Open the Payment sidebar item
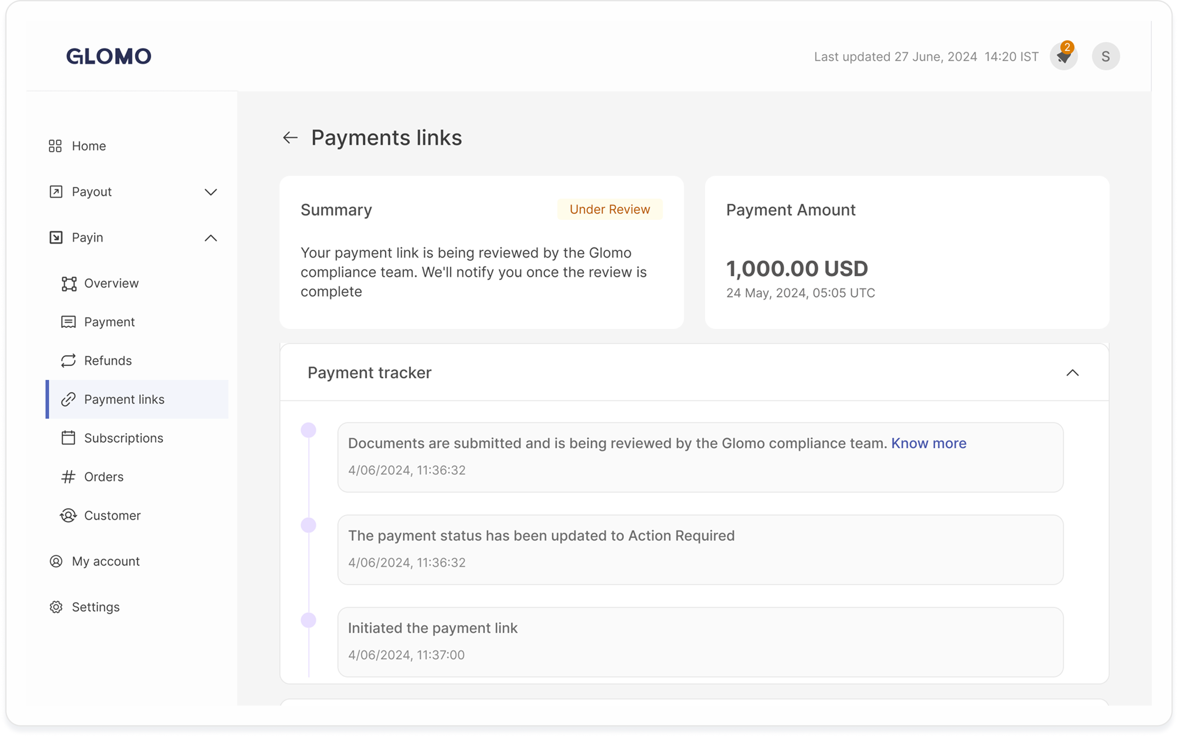Image resolution: width=1178 pixels, height=737 pixels. pyautogui.click(x=109, y=322)
